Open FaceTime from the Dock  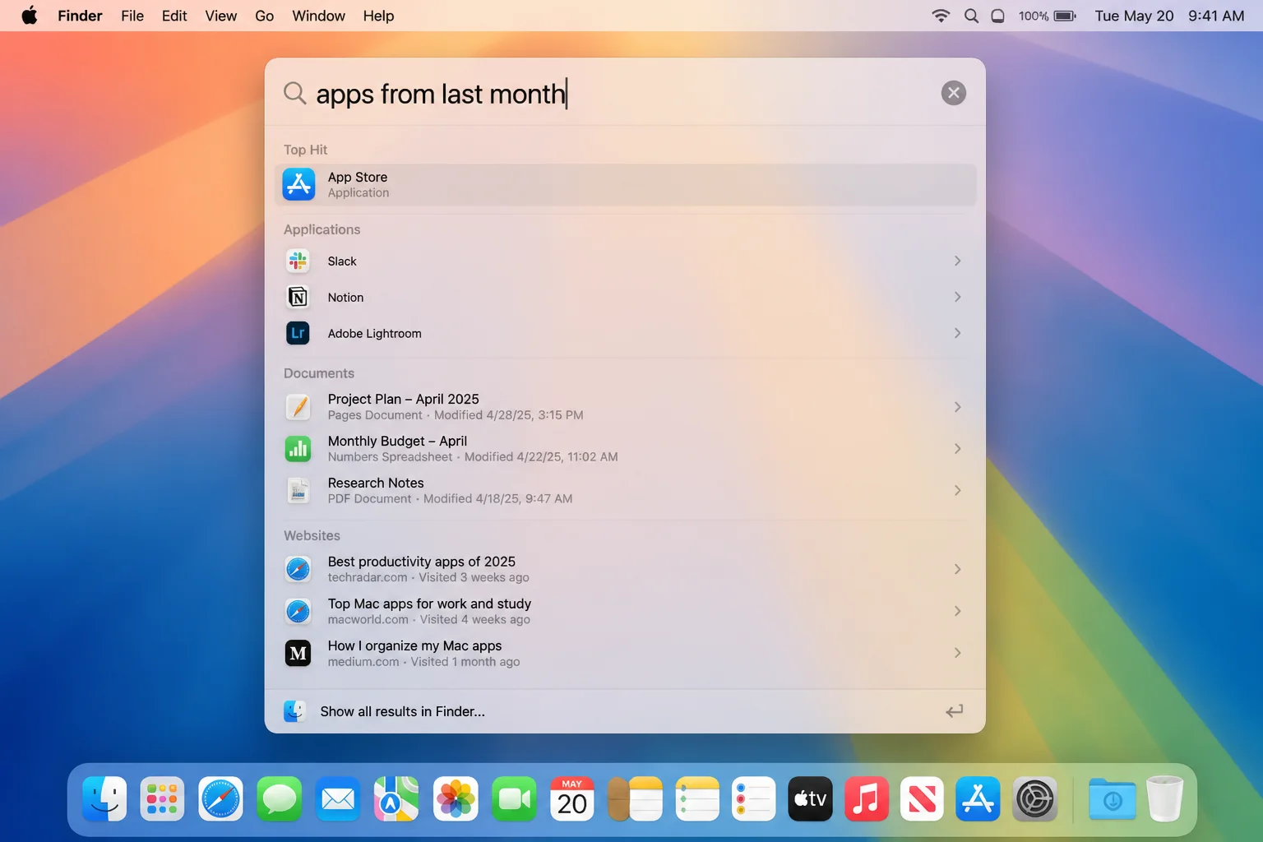[x=514, y=798]
